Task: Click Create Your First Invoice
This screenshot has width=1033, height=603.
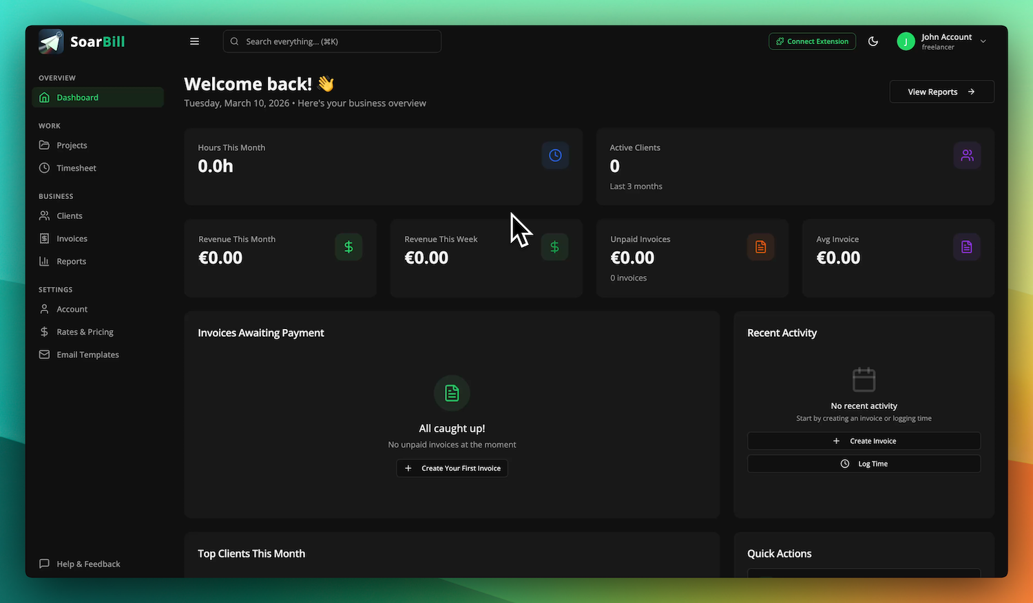Action: pos(452,468)
